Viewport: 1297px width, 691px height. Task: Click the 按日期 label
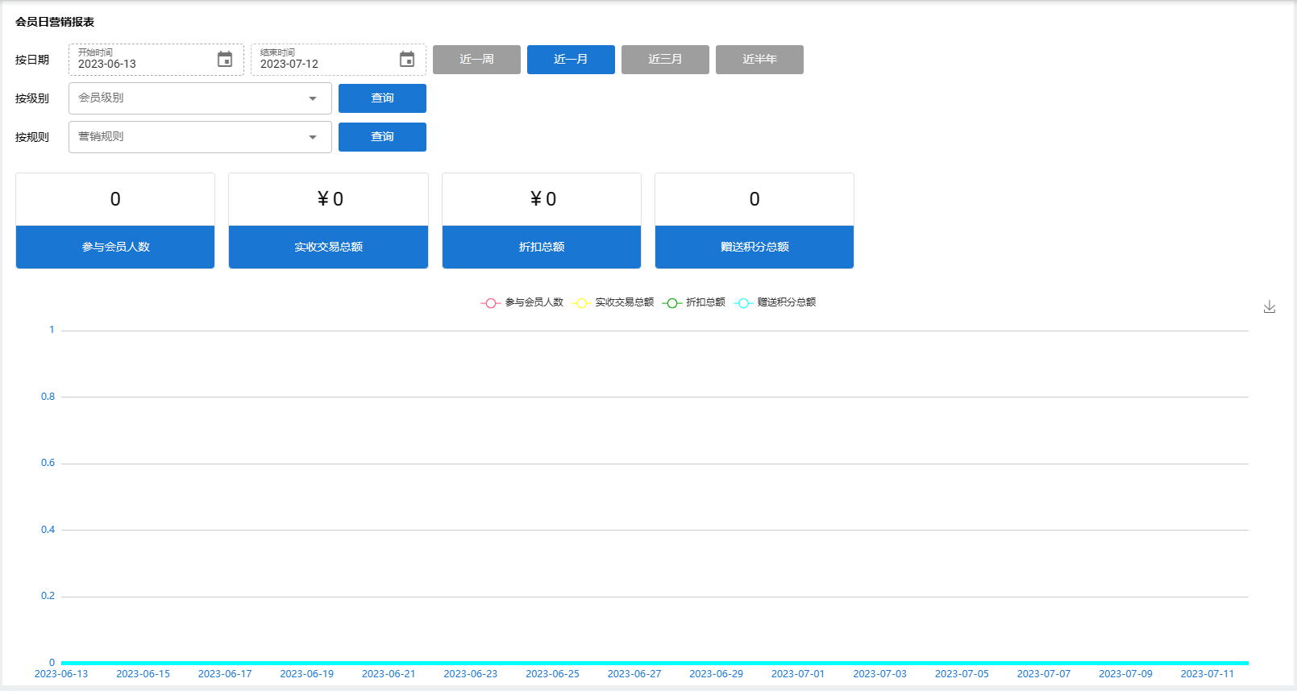32,60
